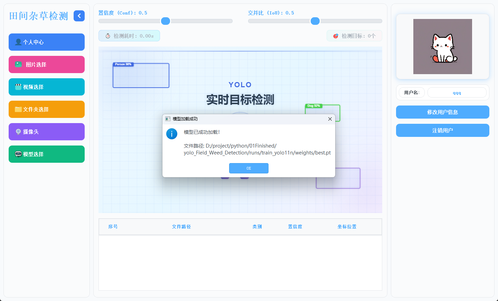
Task: Click 注销用户 button
Action: 443,130
